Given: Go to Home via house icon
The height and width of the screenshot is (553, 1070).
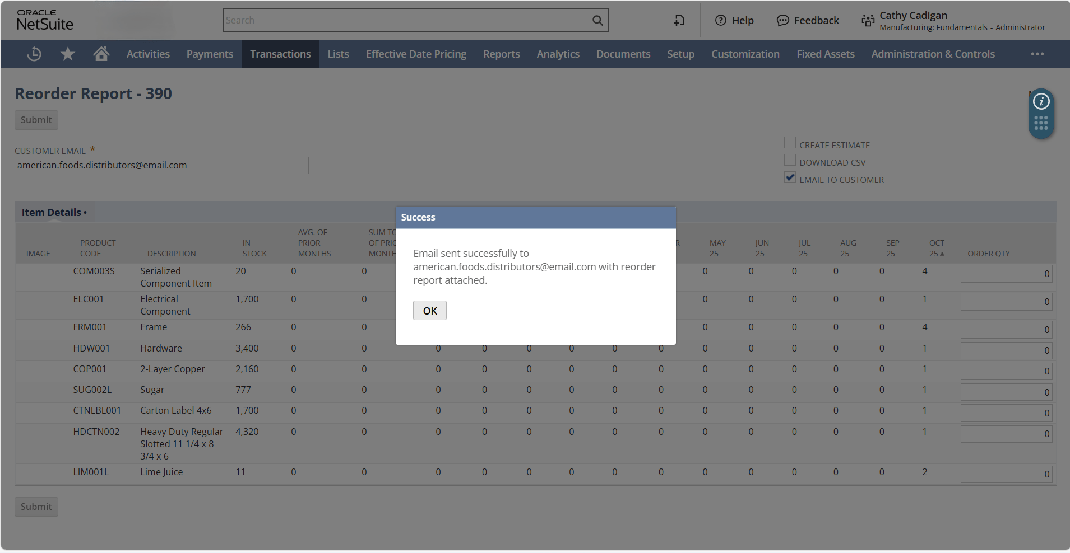Looking at the screenshot, I should tap(101, 54).
